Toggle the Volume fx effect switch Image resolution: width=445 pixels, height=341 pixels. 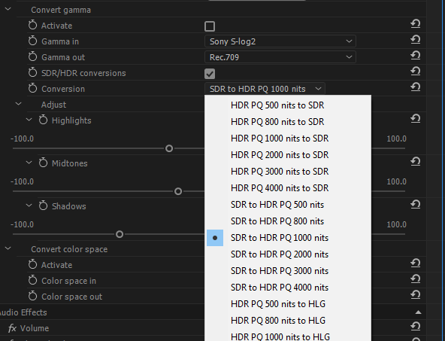tap(12, 328)
